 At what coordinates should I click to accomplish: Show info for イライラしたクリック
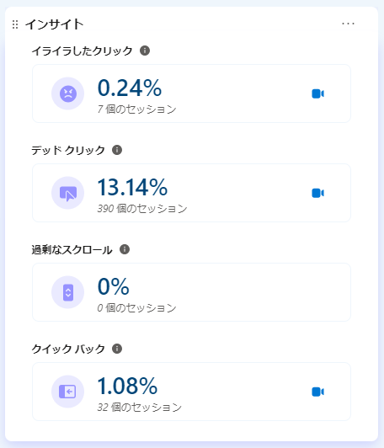(x=145, y=51)
